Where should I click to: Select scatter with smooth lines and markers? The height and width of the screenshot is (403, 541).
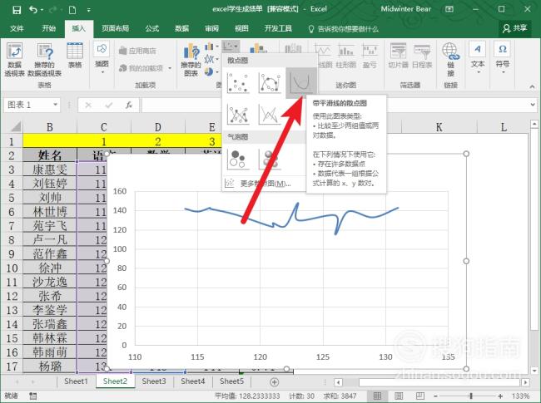pyautogui.click(x=270, y=83)
